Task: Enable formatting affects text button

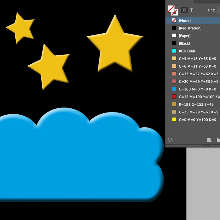Action: 191,10
